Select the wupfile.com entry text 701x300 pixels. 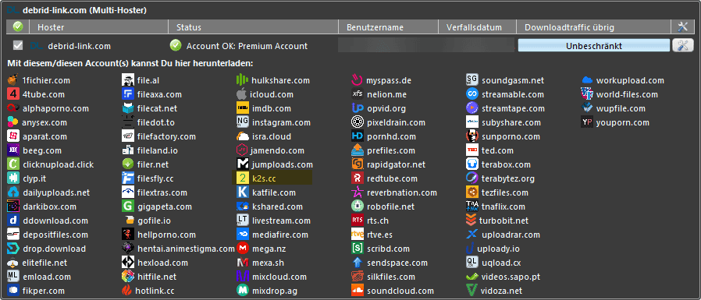621,108
